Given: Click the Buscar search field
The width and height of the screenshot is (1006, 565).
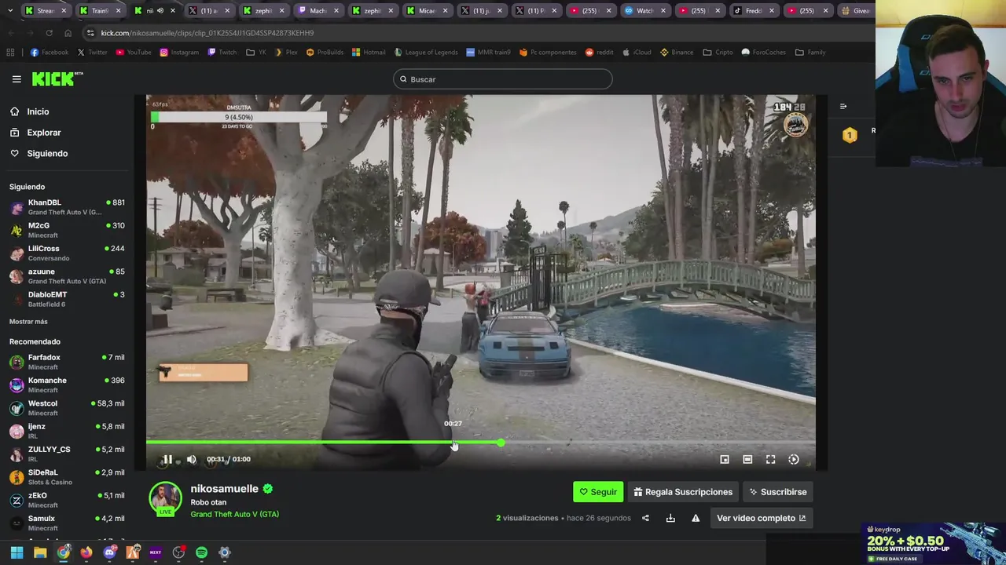Looking at the screenshot, I should (503, 79).
